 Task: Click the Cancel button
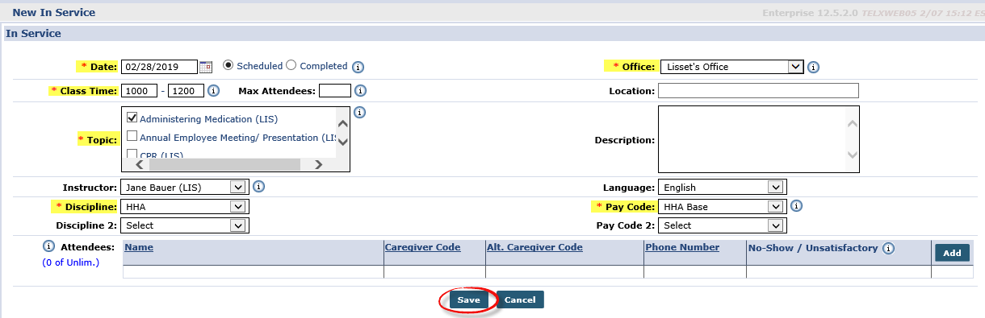520,299
